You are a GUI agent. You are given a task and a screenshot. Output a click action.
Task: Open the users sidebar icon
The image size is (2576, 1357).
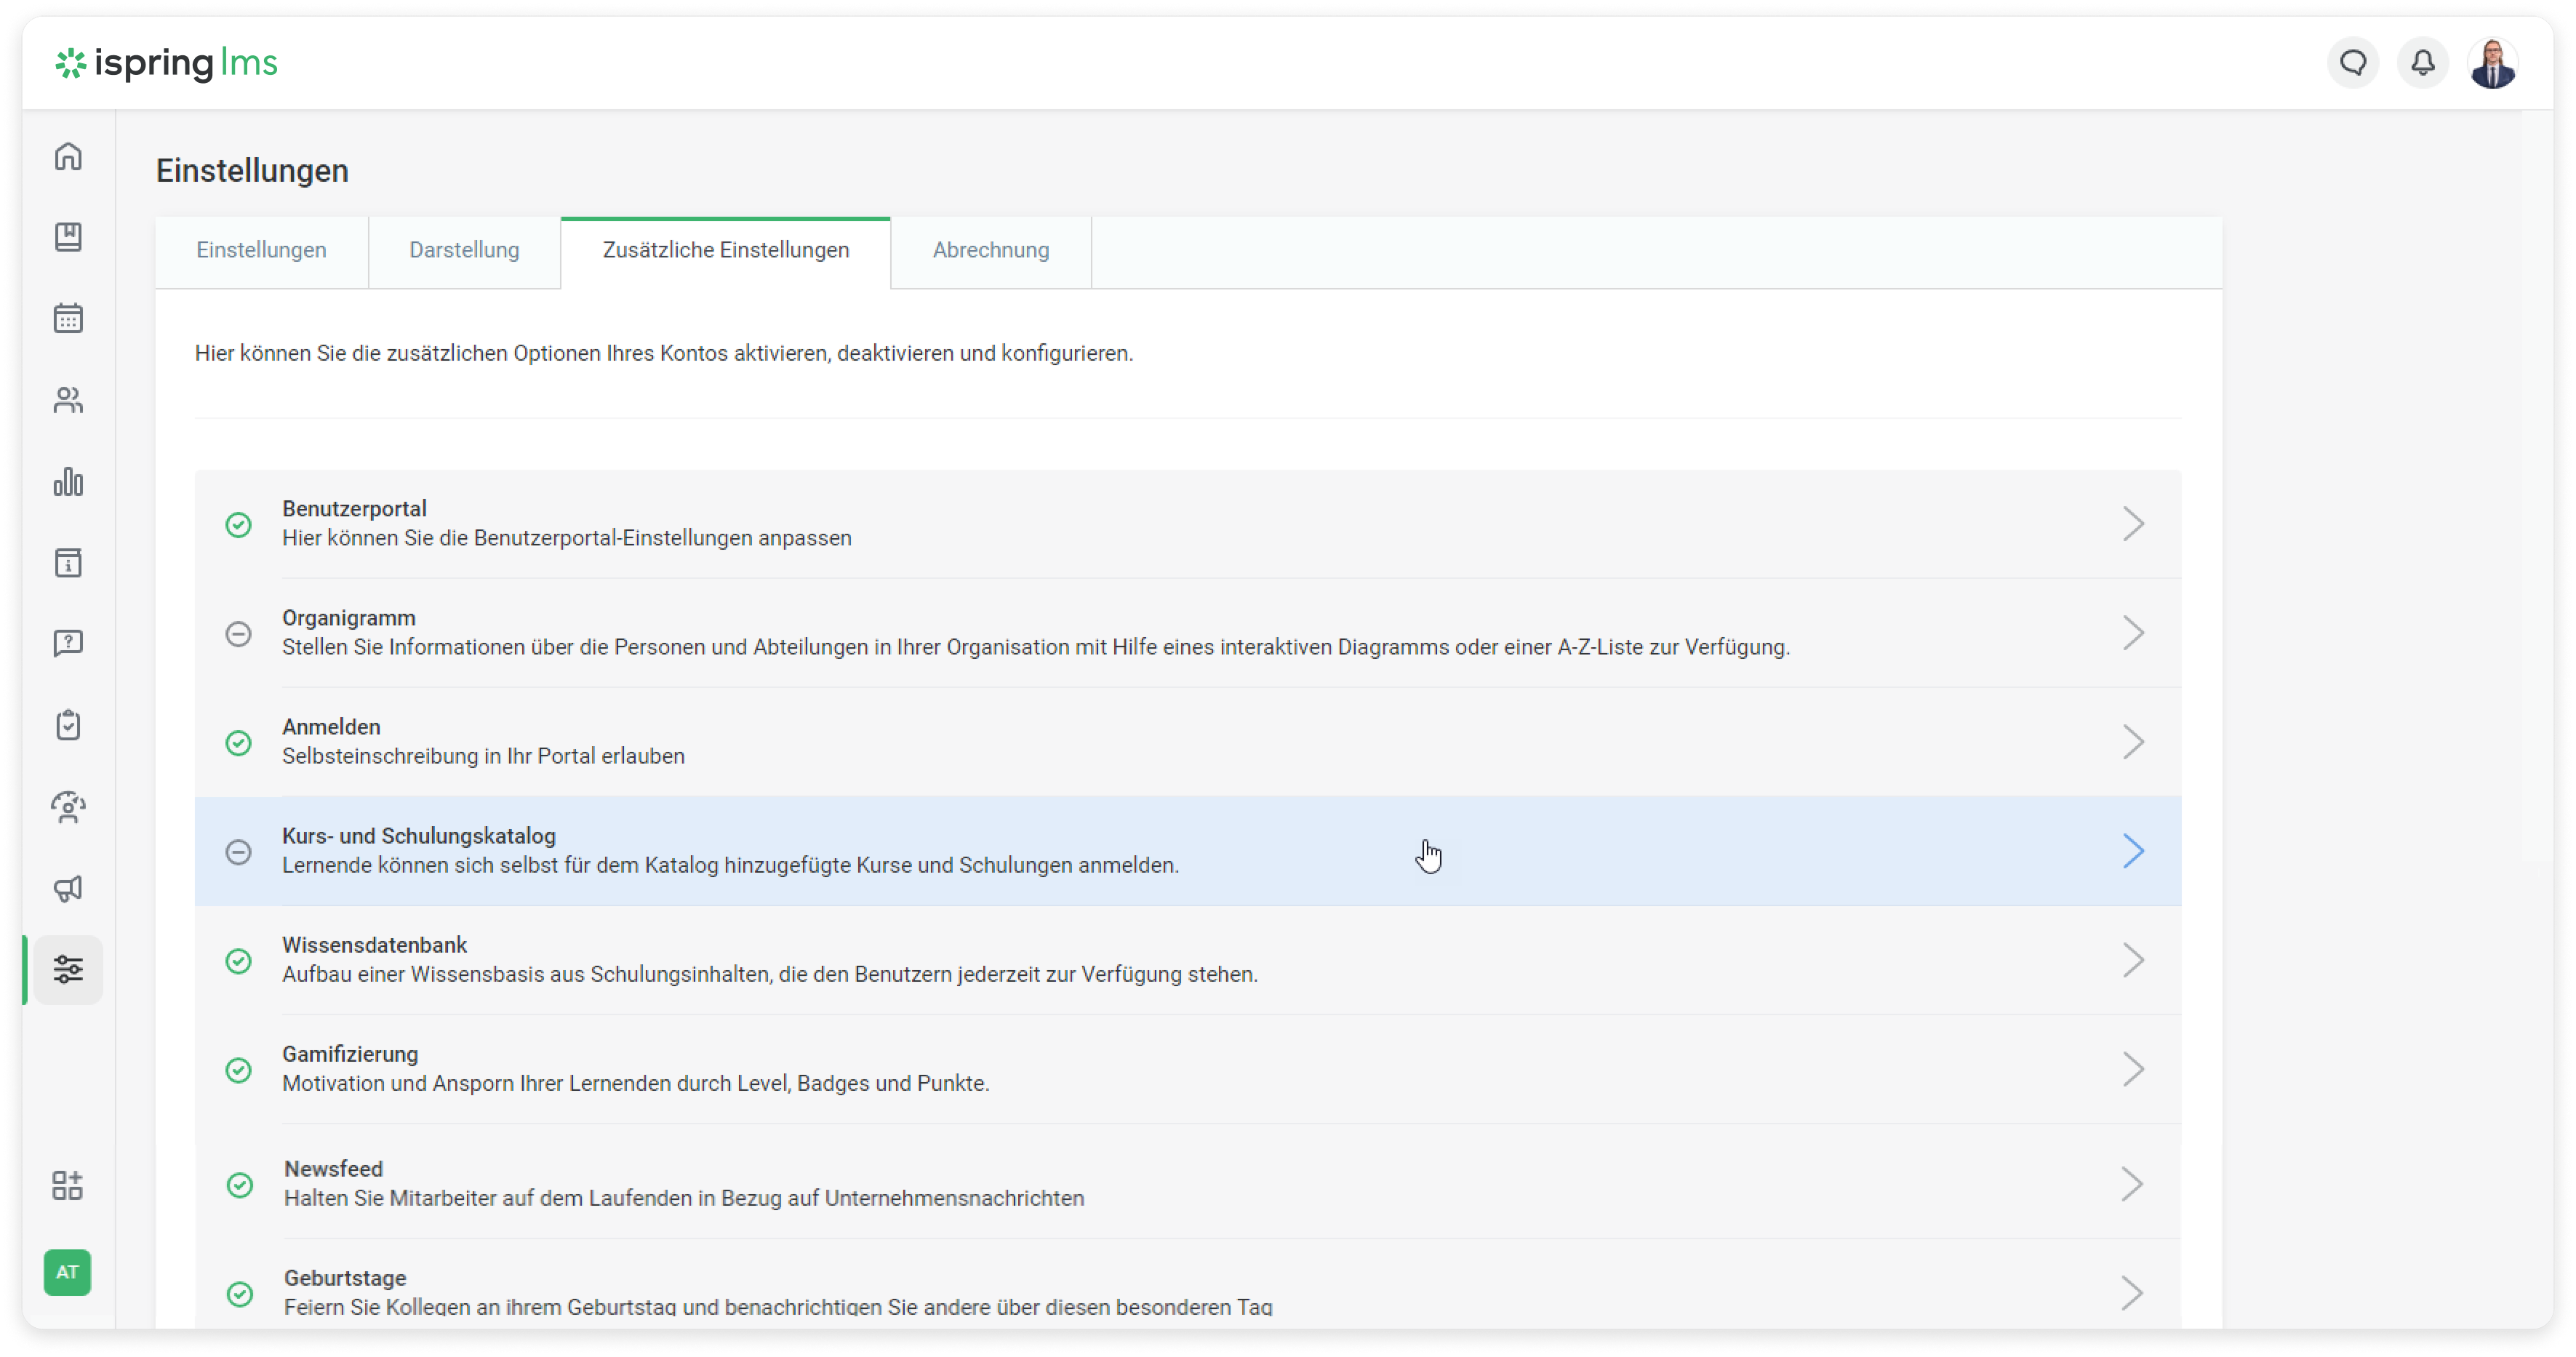pyautogui.click(x=68, y=400)
